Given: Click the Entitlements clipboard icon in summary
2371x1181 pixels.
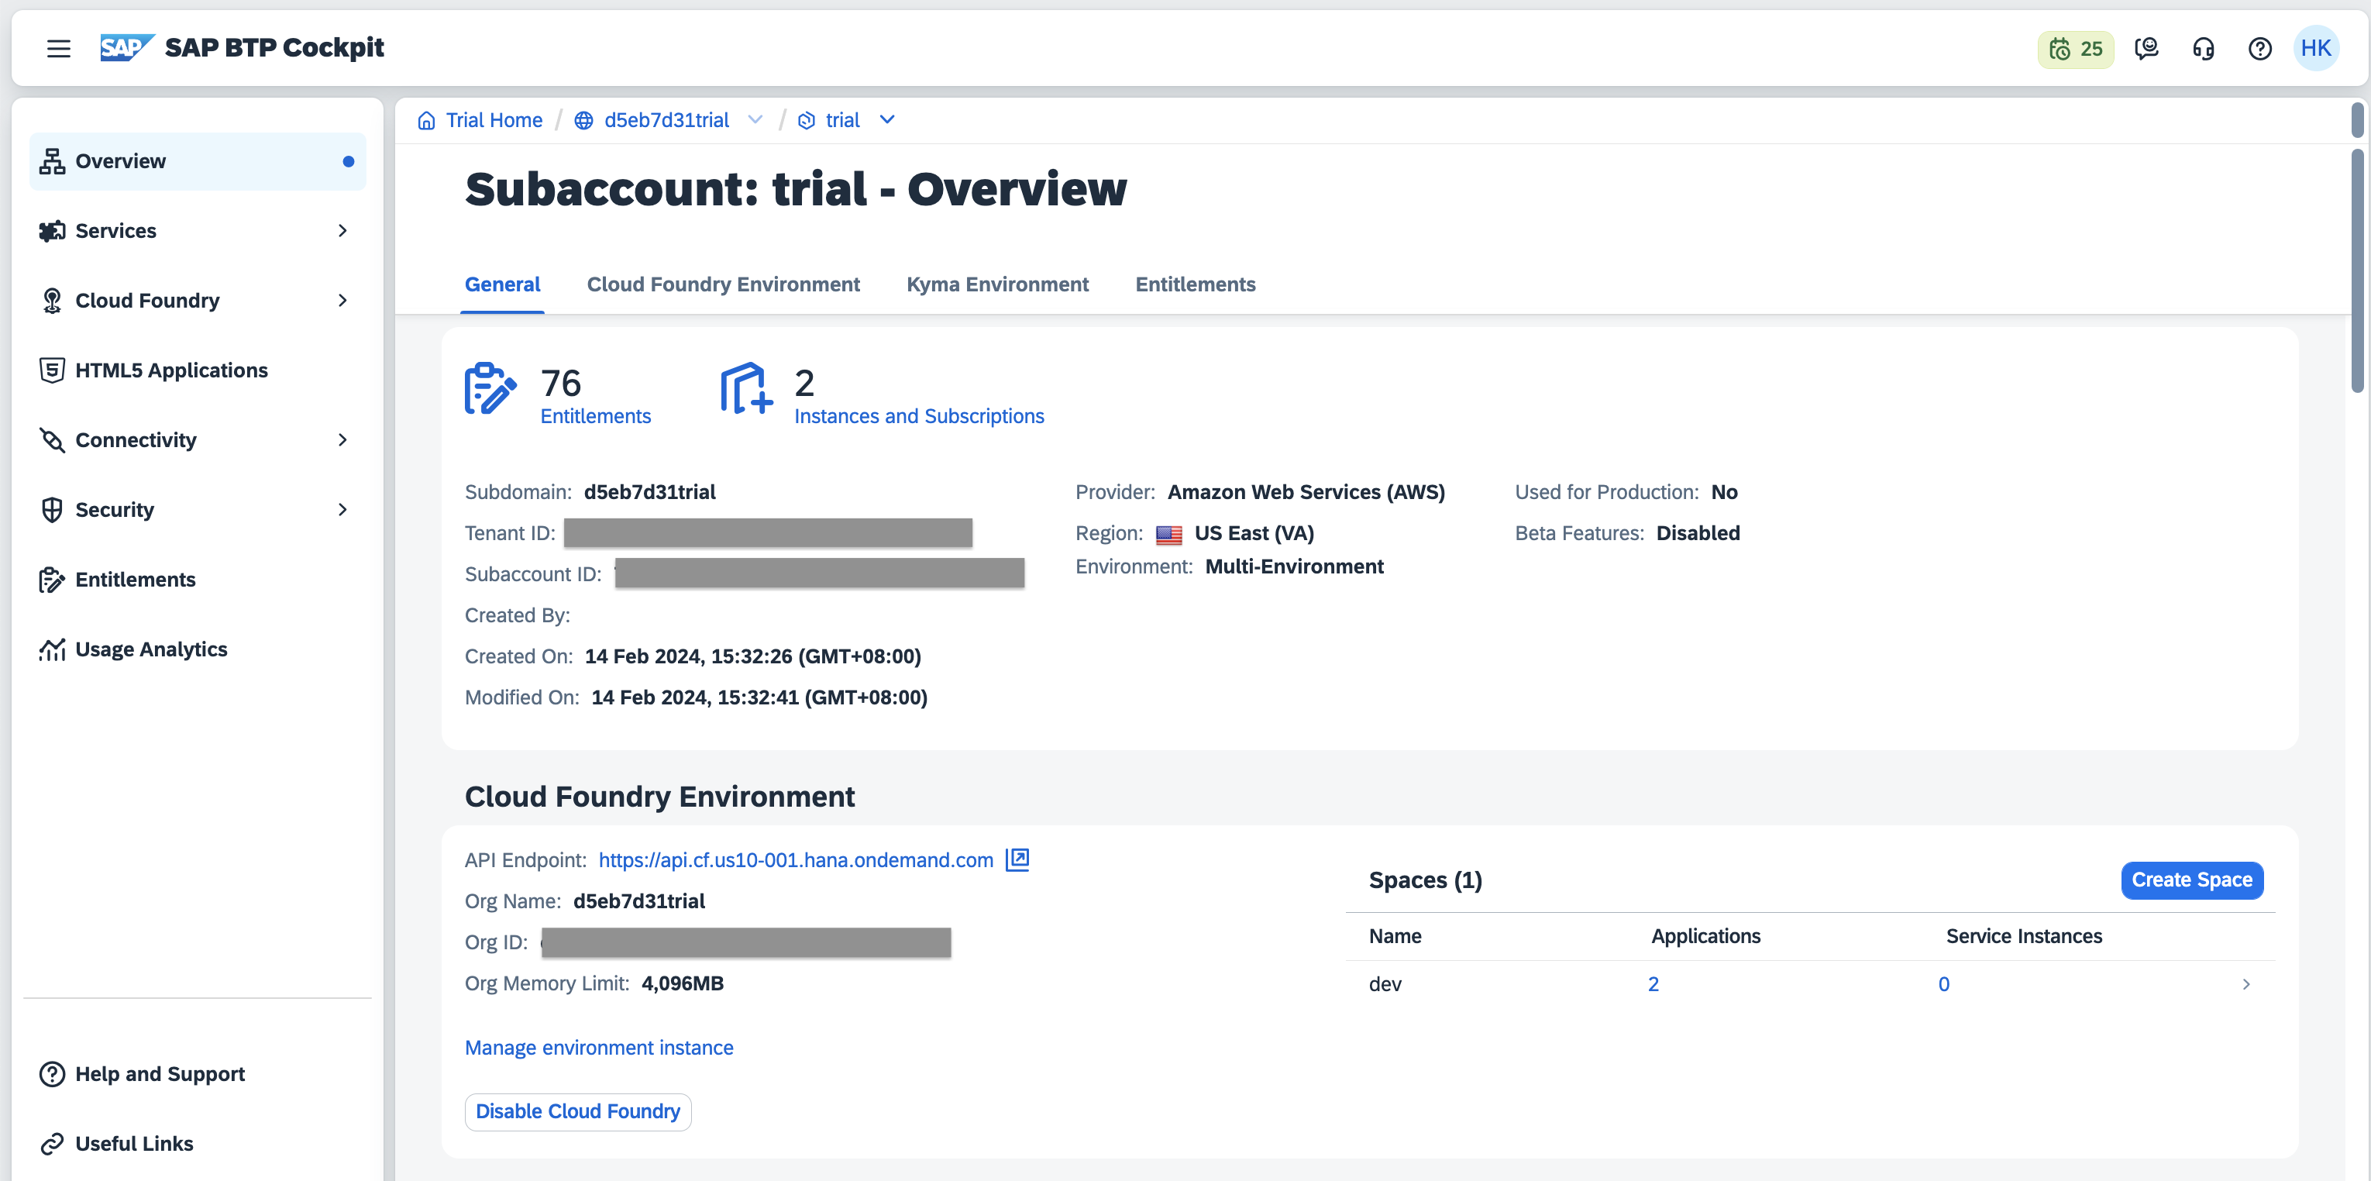Looking at the screenshot, I should coord(490,389).
